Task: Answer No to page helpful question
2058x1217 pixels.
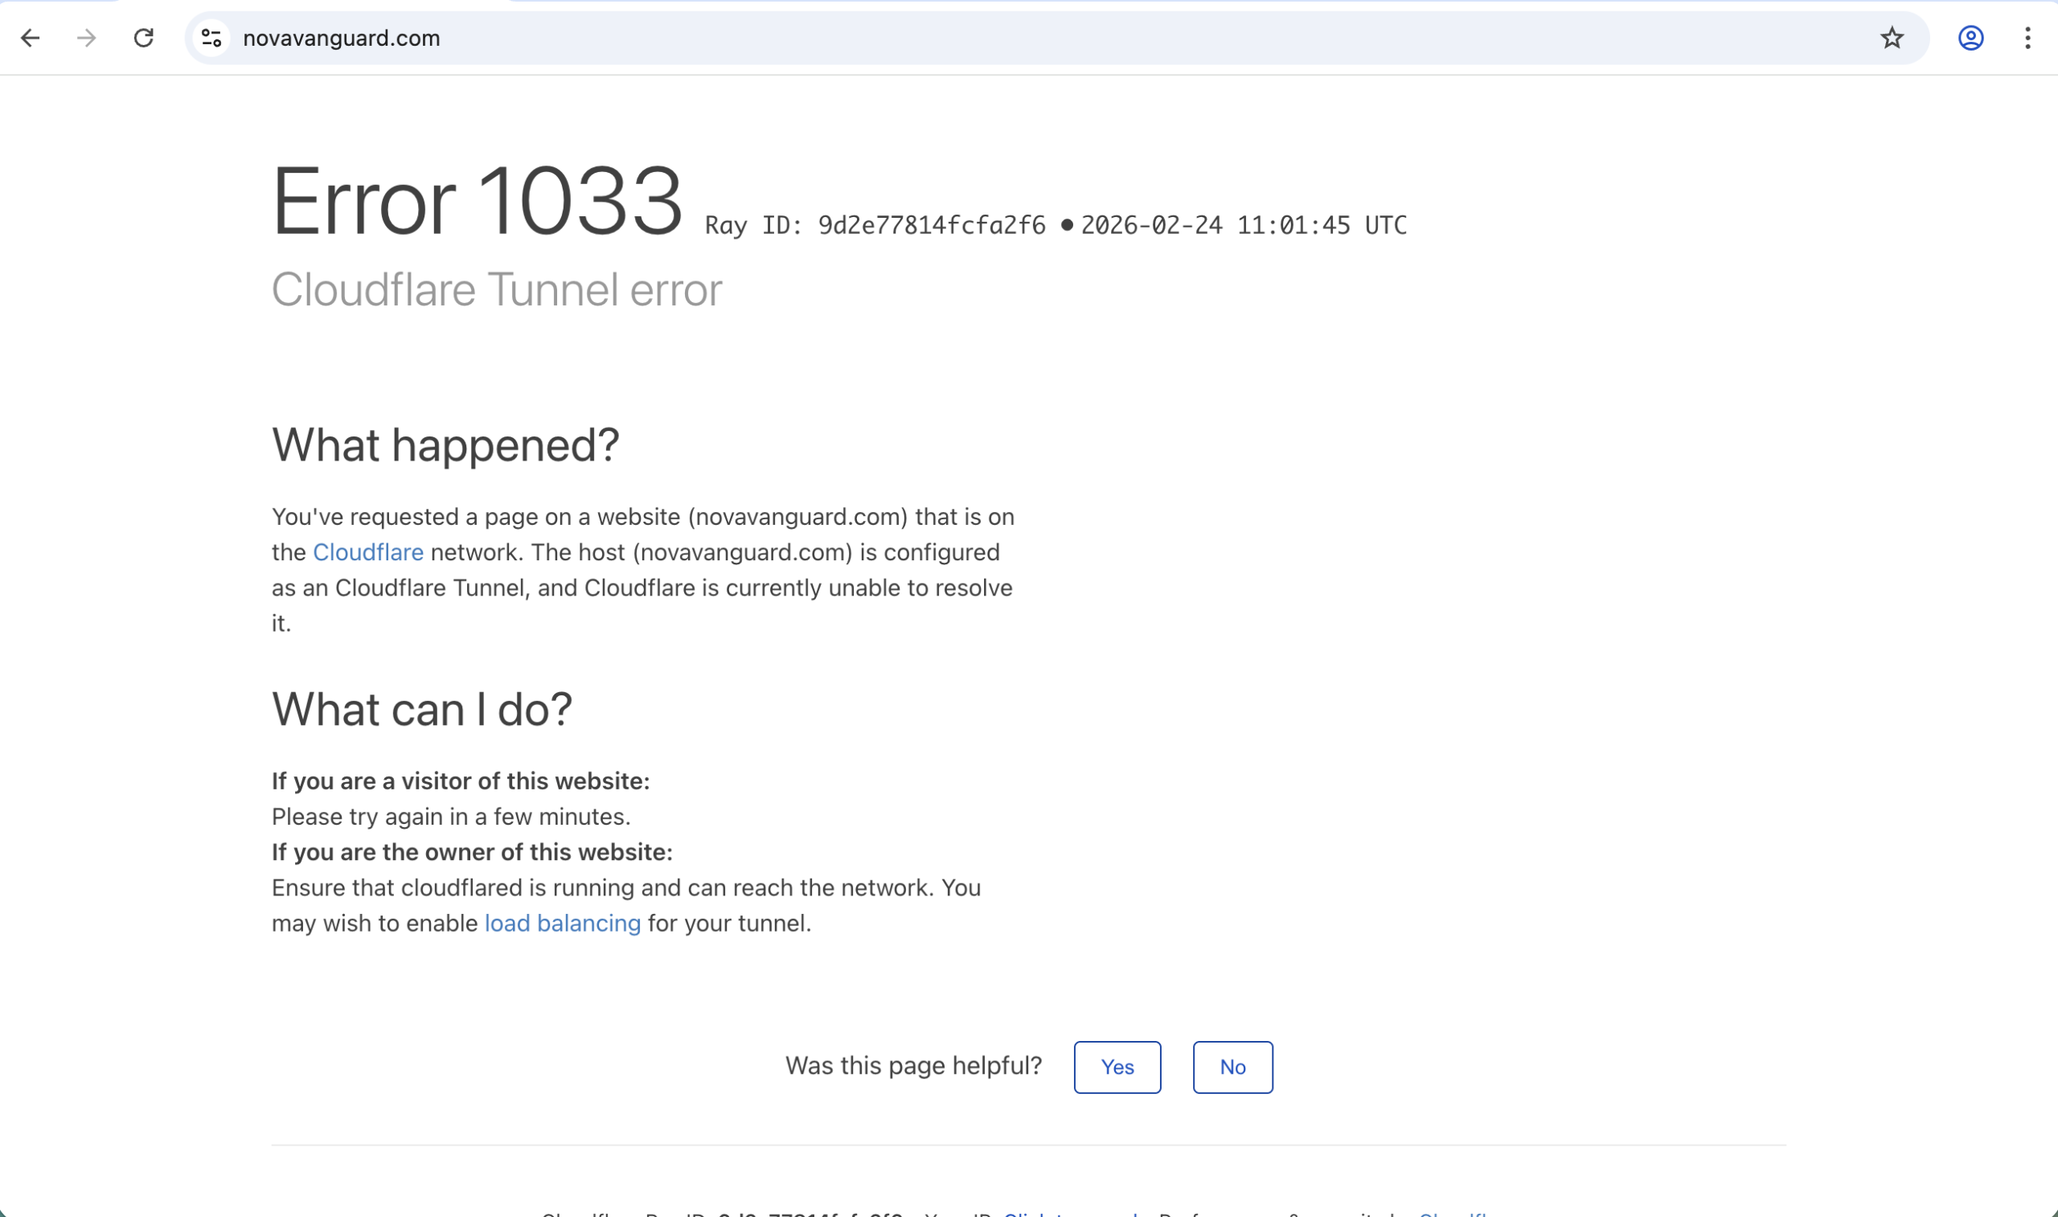Action: point(1232,1067)
